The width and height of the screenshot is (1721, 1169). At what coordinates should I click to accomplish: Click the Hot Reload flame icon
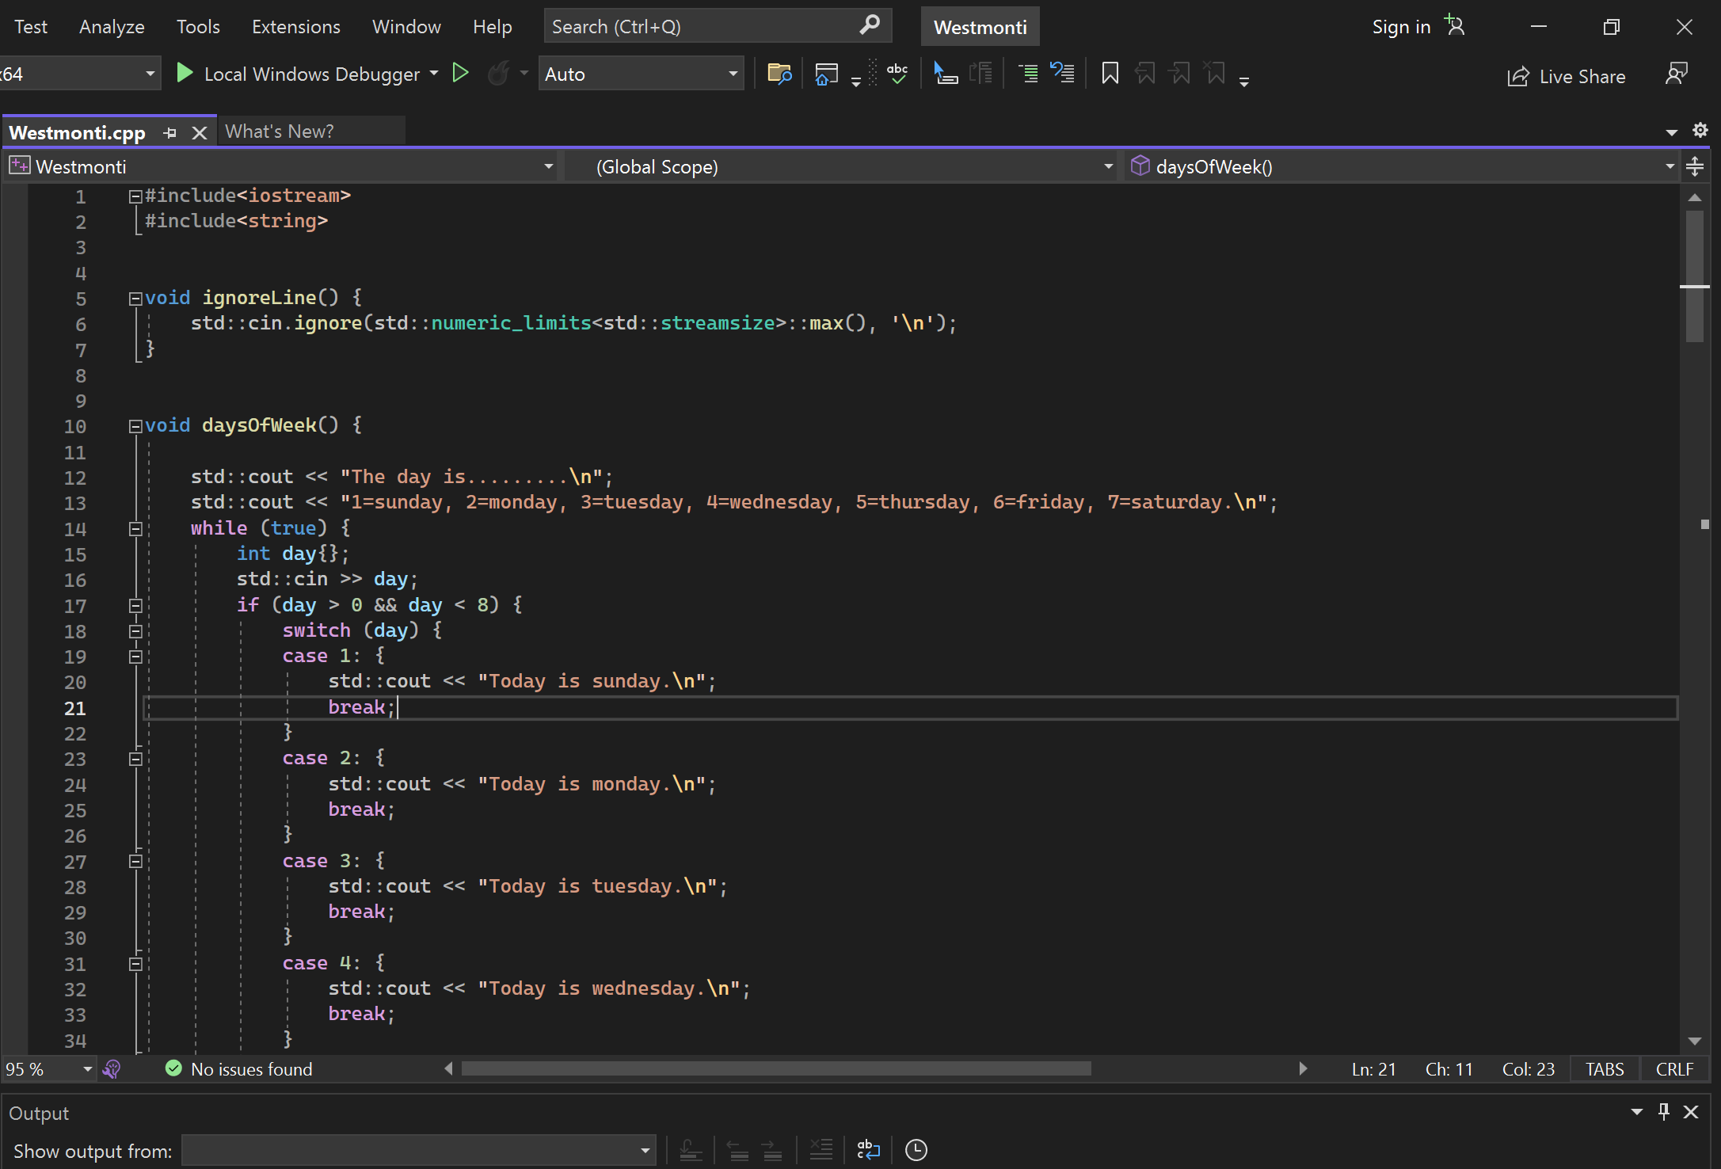[x=500, y=73]
